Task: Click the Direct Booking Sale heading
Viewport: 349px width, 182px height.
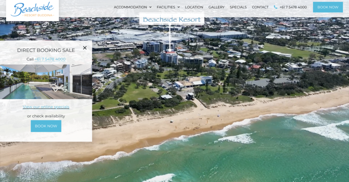Action: coord(46,50)
